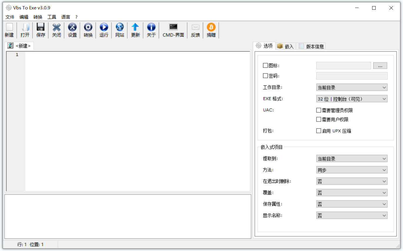Click the 图标 path input field

tap(344, 66)
